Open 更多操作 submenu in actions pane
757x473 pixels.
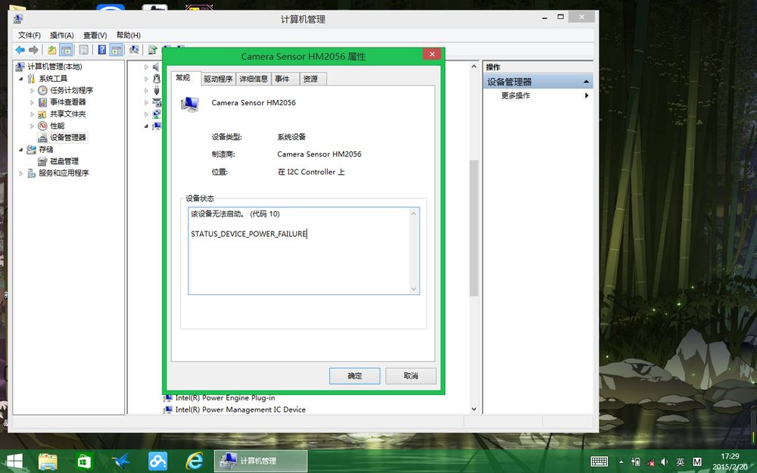click(x=538, y=95)
